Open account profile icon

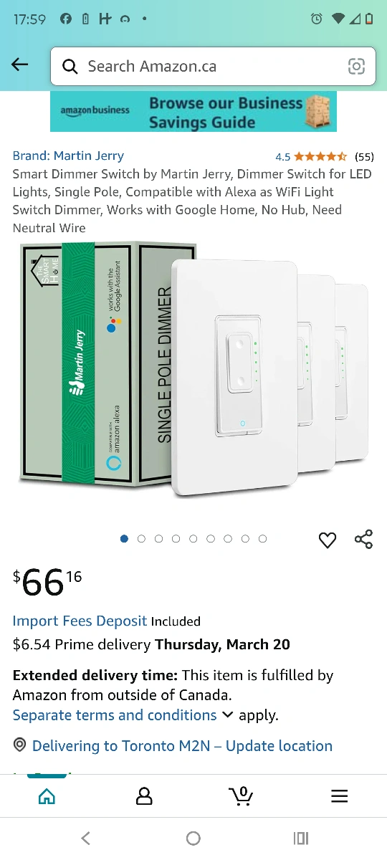144,795
